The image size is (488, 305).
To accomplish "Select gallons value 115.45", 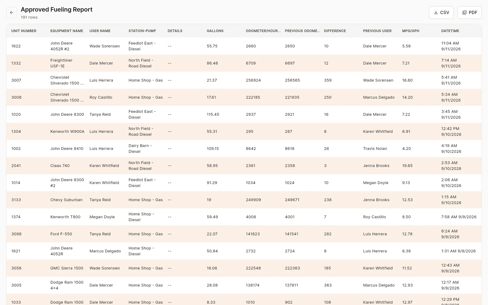I will pyautogui.click(x=213, y=114).
